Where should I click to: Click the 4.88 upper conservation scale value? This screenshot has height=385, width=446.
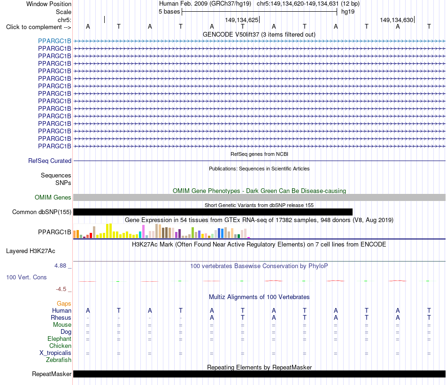[60, 265]
